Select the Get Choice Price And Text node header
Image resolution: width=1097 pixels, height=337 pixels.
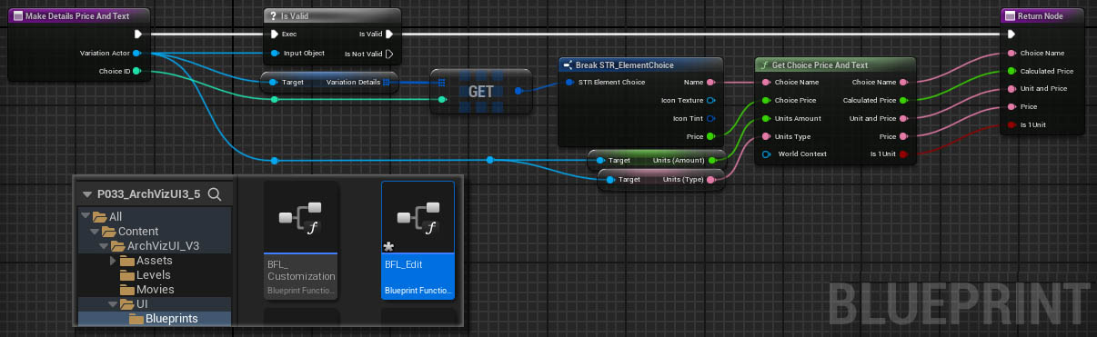(836, 65)
